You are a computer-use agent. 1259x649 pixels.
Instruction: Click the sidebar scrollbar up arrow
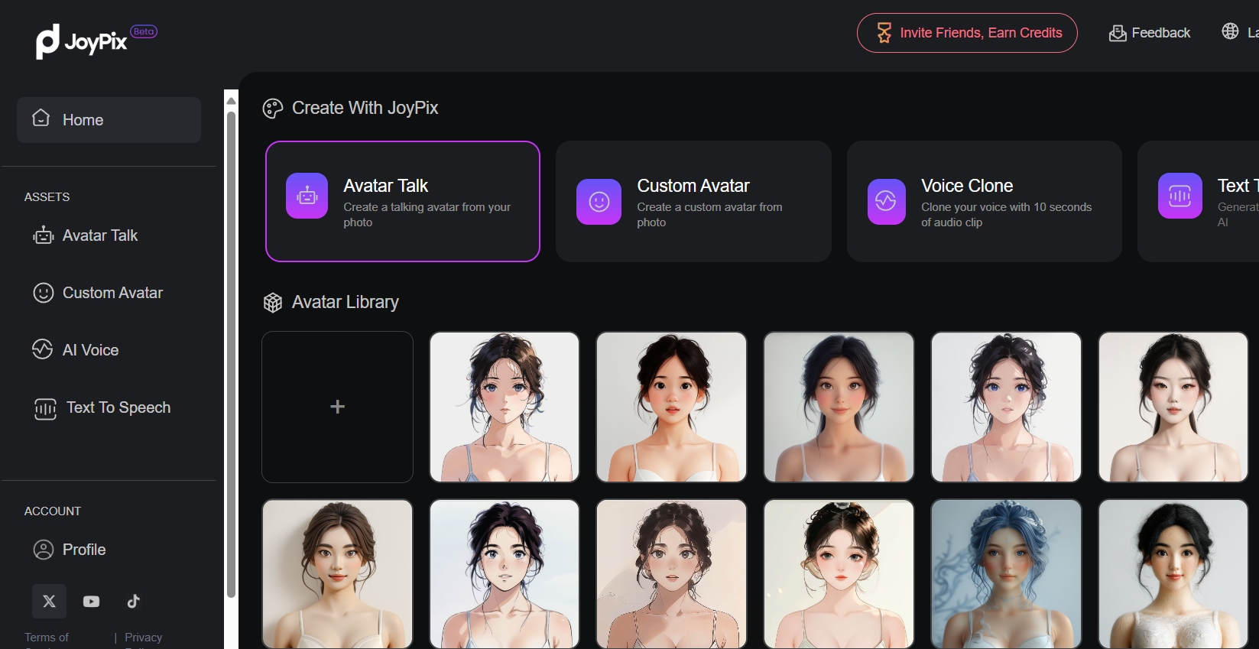pyautogui.click(x=231, y=101)
